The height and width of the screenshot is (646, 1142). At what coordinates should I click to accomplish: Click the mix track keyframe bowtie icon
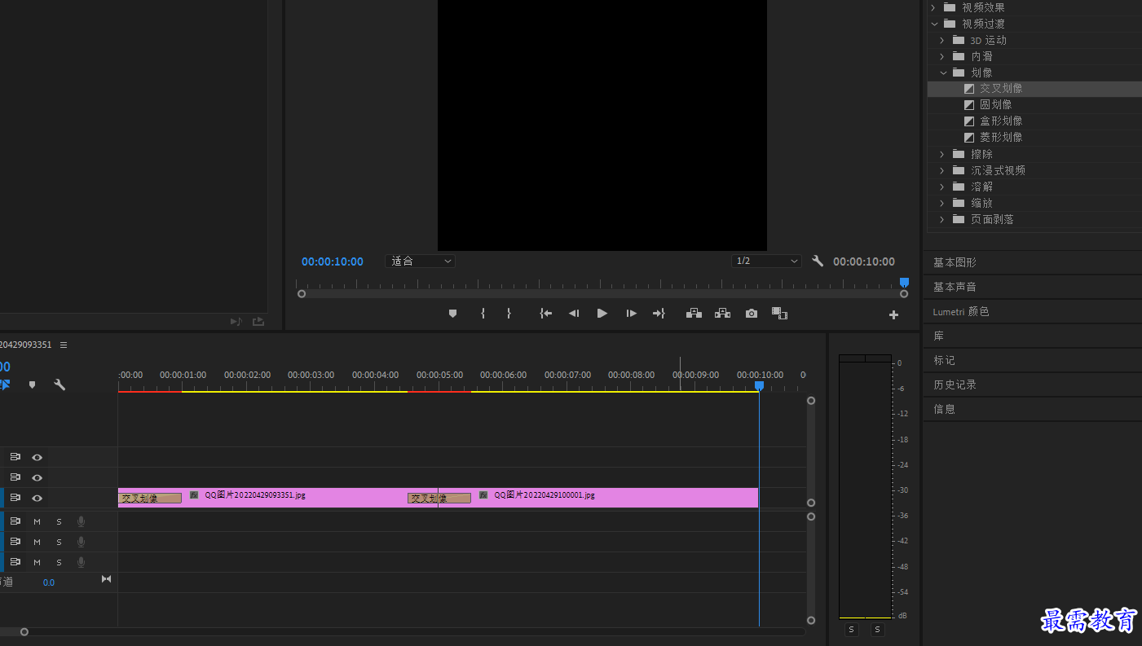point(106,579)
